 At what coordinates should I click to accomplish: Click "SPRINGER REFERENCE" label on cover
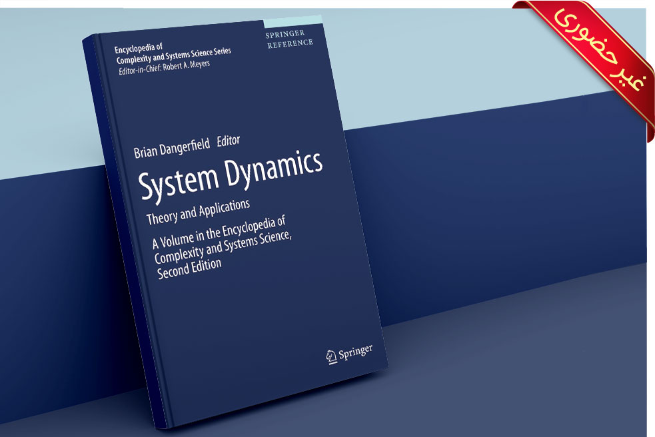coord(289,39)
